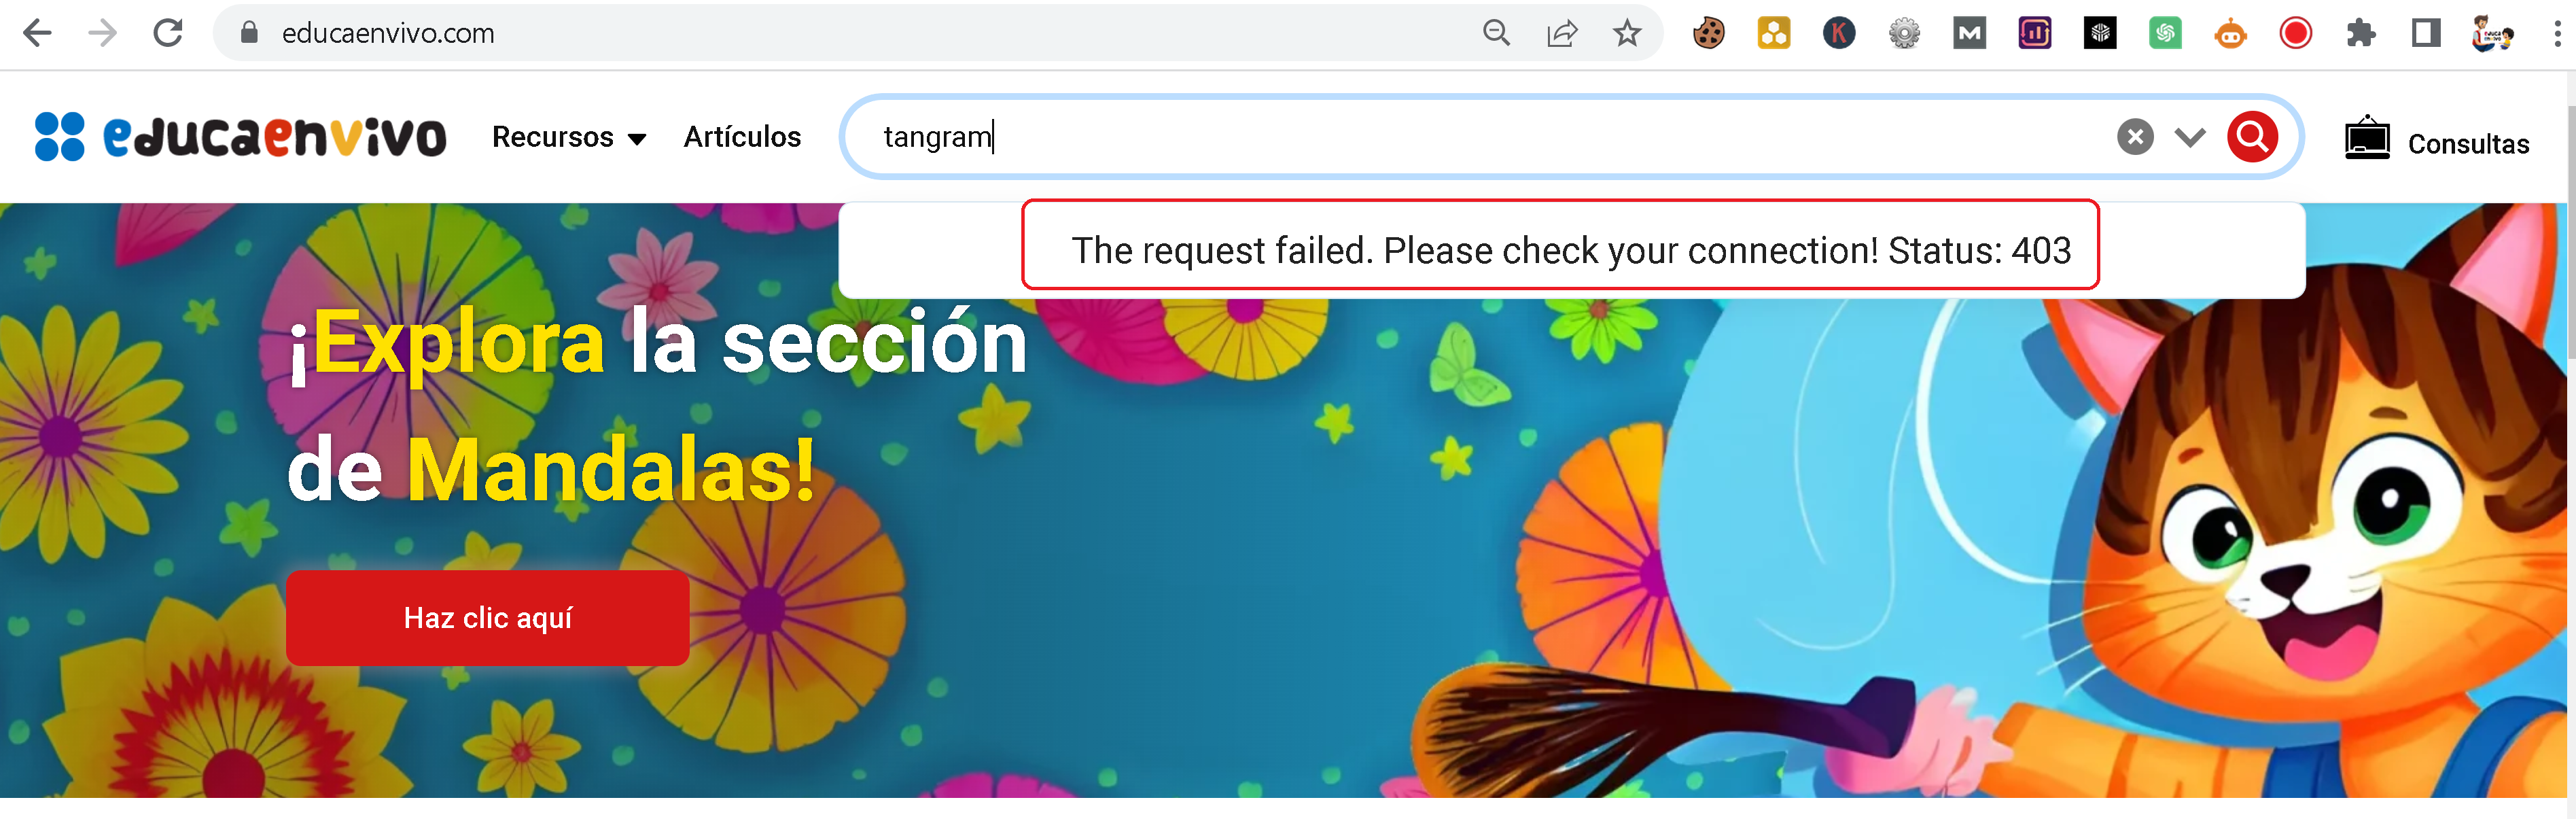Screen dimensions: 2576x819
Task: Open the green swirl extension
Action: point(2165,33)
